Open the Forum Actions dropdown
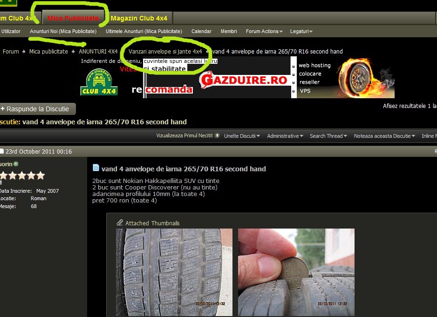Screen dimensions: 437x317 pos(264,31)
